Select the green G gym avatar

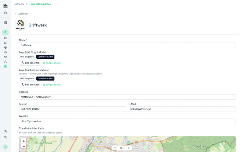(5, 32)
